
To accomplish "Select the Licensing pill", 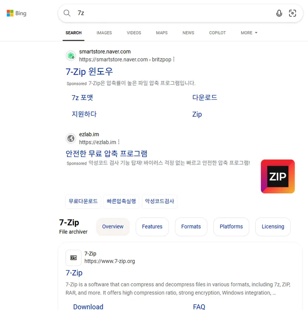I will [x=273, y=226].
